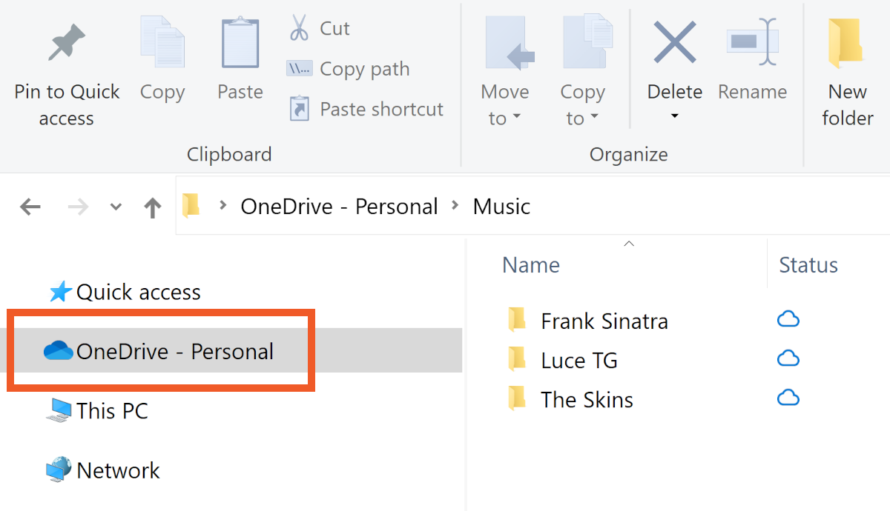Viewport: 890px width, 511px height.
Task: Click Paste shortcut in the ribbon
Action: pos(366,110)
